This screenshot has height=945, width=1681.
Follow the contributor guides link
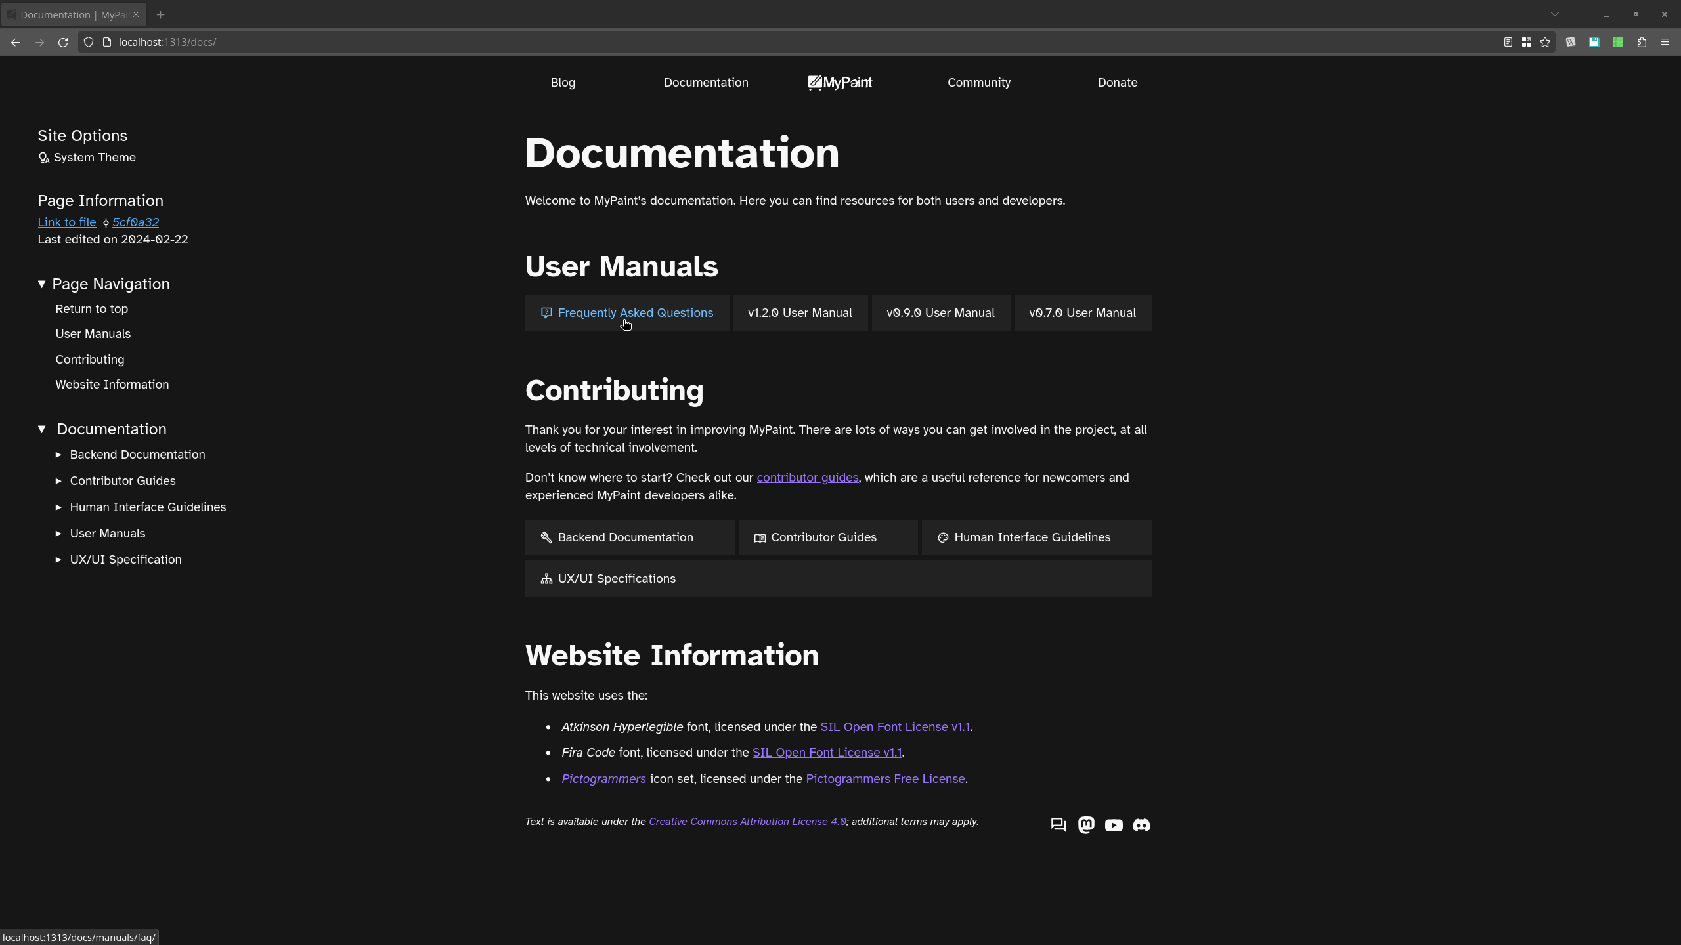pyautogui.click(x=807, y=478)
